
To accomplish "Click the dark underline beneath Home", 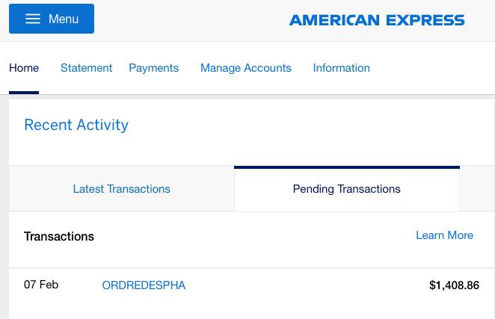I will (24, 92).
